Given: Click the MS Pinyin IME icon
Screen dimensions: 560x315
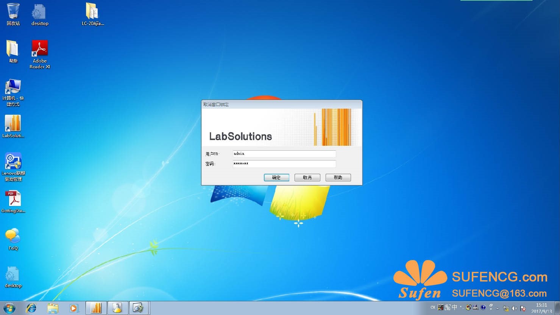Looking at the screenshot, I should 441,307.
